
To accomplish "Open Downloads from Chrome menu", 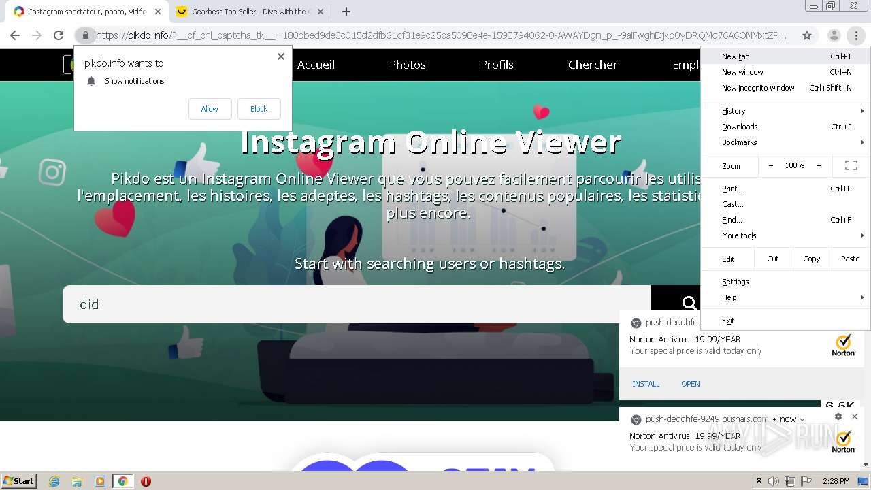I will pyautogui.click(x=786, y=127).
